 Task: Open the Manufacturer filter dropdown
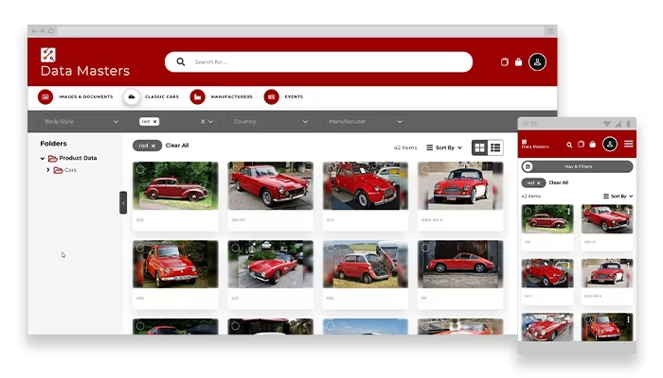366,122
